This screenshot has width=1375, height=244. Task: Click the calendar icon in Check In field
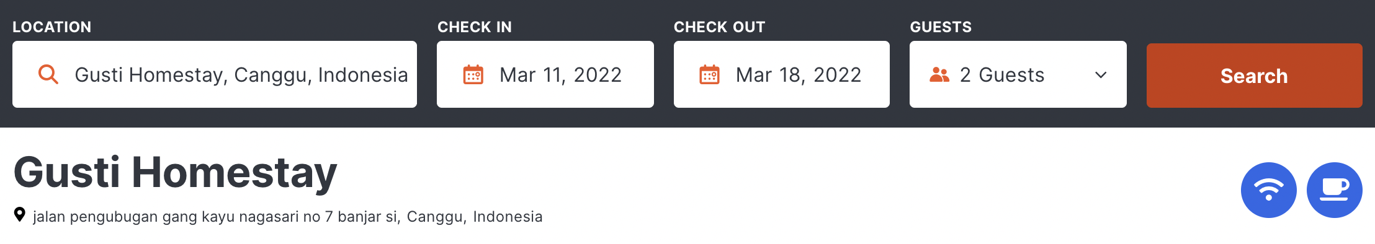click(473, 74)
